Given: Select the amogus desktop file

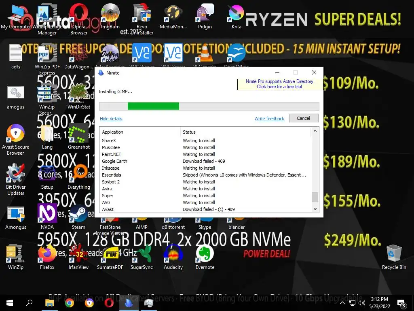Looking at the screenshot, I should coord(16,96).
